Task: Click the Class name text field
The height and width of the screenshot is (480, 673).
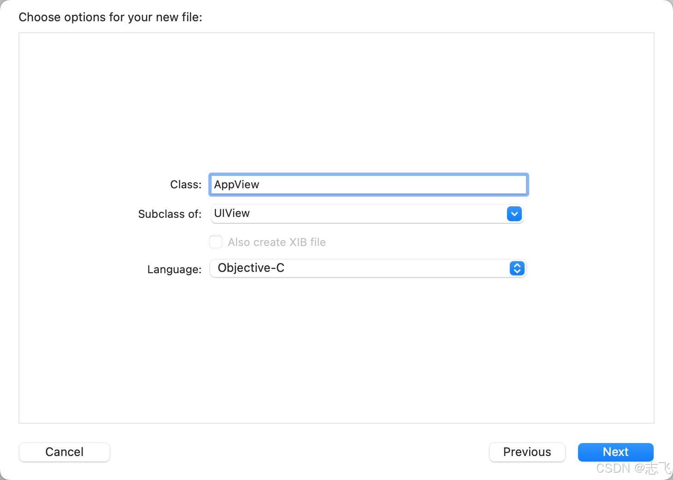Action: 368,185
